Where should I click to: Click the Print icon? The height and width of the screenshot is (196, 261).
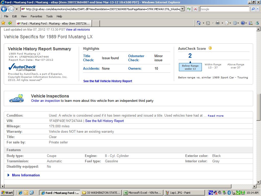pyautogui.click(x=218, y=23)
